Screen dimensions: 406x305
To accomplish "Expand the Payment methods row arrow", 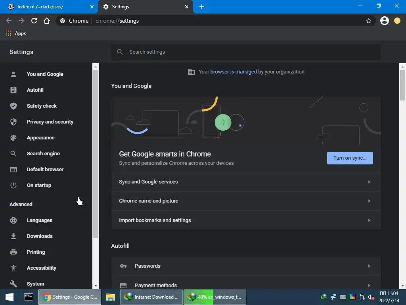I will point(369,285).
